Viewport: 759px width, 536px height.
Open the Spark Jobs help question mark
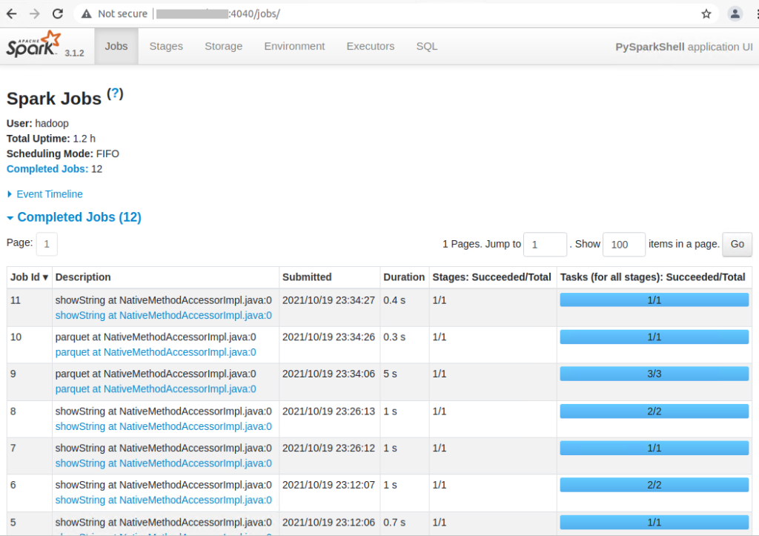pos(115,94)
